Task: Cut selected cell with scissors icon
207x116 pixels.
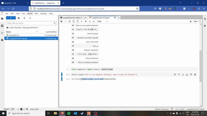Action: 70,21
